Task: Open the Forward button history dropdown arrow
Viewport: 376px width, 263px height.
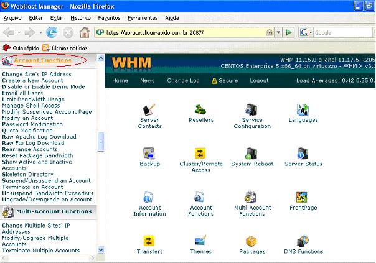Action: pyautogui.click(x=40, y=32)
